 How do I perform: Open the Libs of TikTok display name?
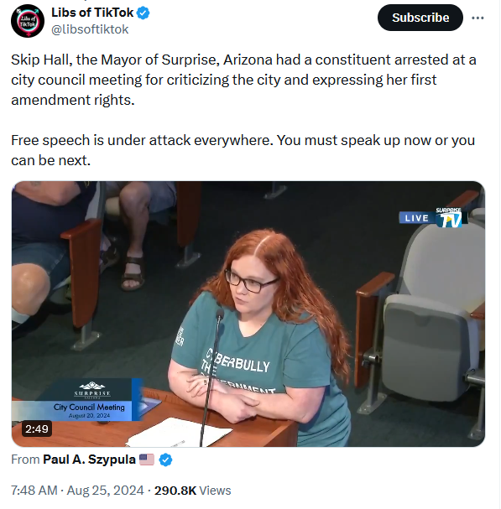coord(92,13)
